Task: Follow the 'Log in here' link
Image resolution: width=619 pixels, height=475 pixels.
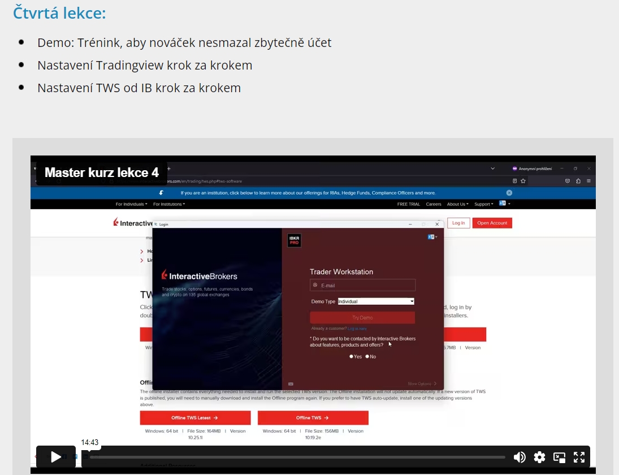Action: click(x=357, y=329)
